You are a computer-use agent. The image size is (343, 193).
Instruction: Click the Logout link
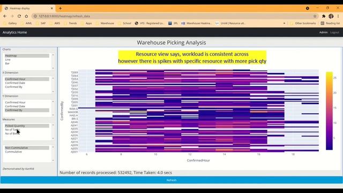[x=334, y=32]
